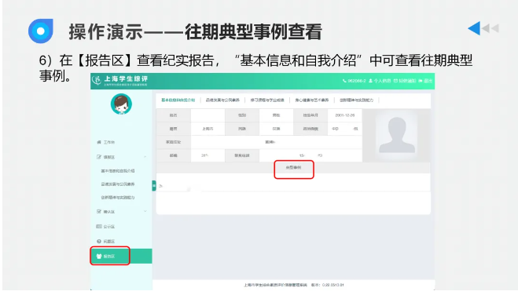This screenshot has width=518, height=295.
Task: Click the 上海学生综评 logo in the header
Action: click(x=120, y=81)
